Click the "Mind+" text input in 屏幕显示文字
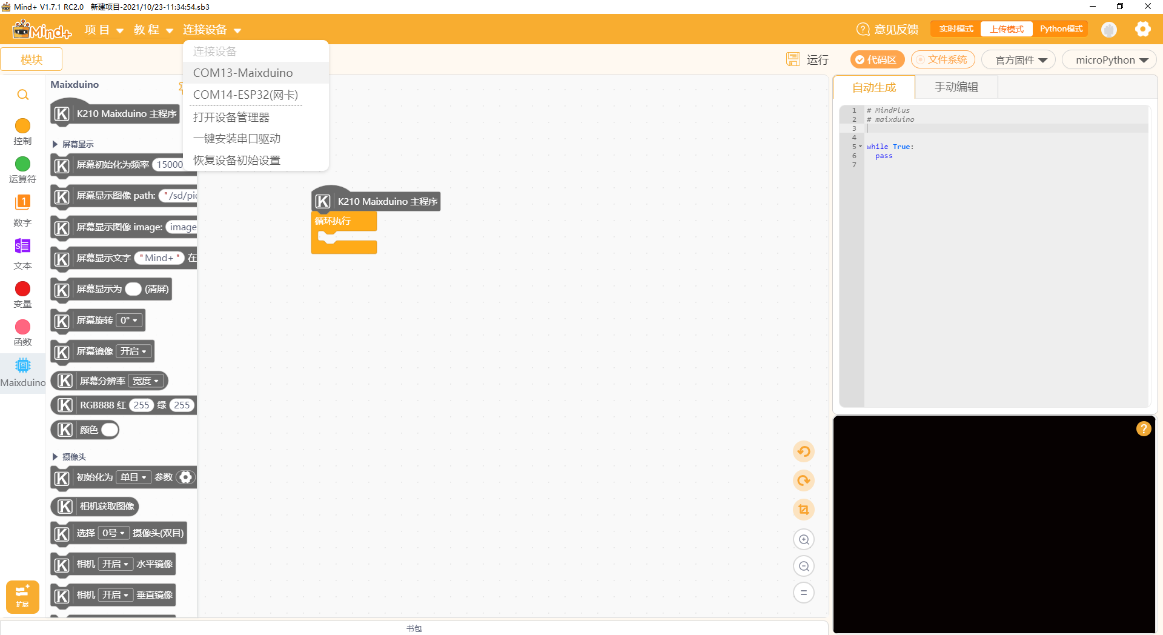Image resolution: width=1163 pixels, height=635 pixels. tap(159, 258)
